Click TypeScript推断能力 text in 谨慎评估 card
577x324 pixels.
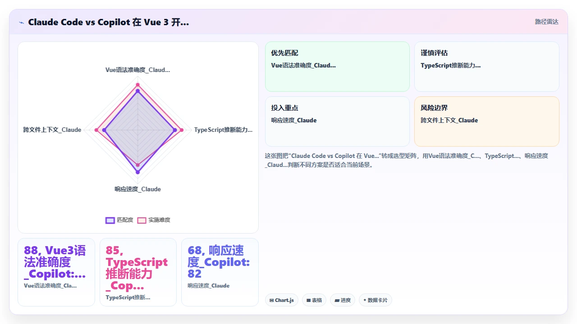point(451,65)
